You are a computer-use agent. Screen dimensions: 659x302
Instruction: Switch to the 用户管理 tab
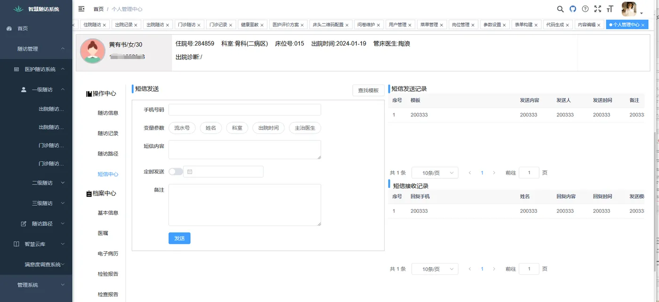(x=398, y=24)
